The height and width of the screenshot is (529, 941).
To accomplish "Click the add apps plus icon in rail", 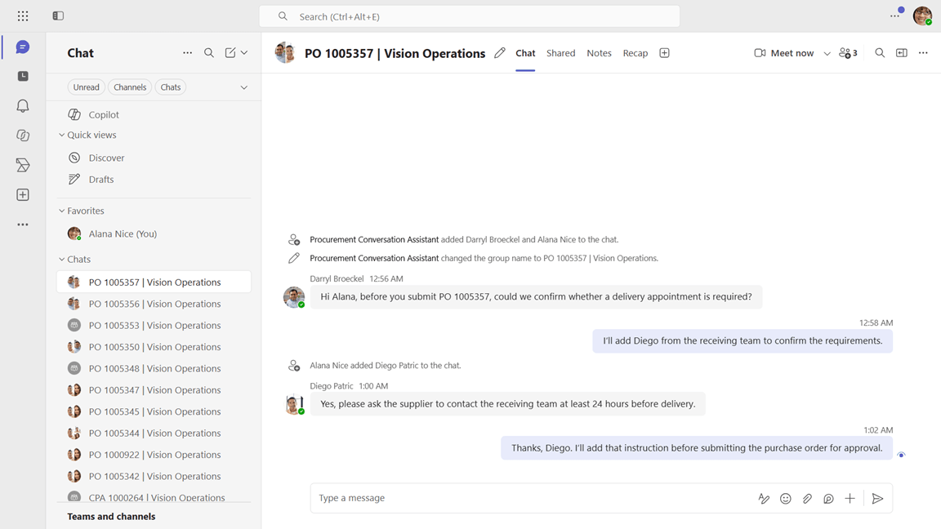I will 23,195.
